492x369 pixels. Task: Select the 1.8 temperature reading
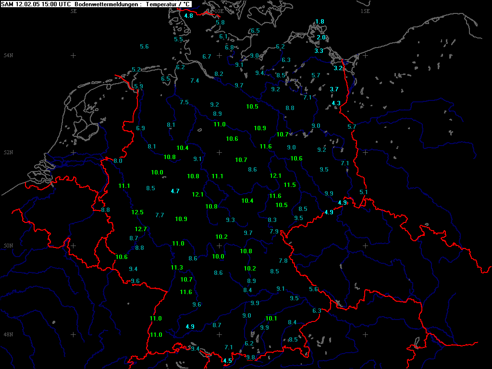(x=320, y=22)
